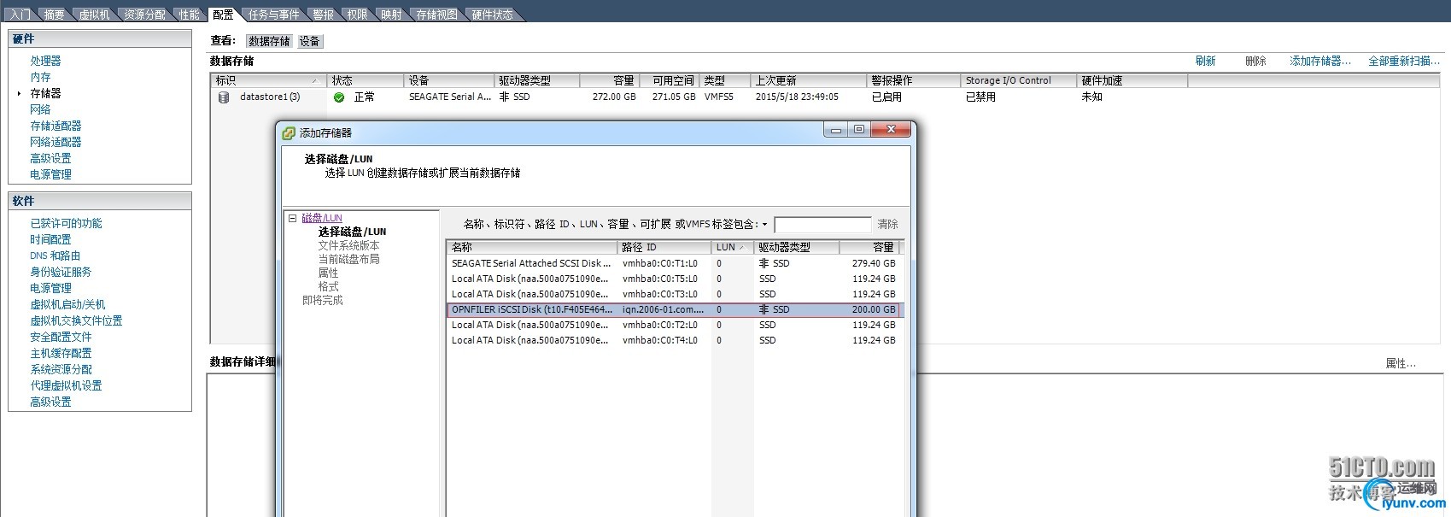
Task: Select the OPNFILER iSCSI Disk row
Action: pos(674,309)
